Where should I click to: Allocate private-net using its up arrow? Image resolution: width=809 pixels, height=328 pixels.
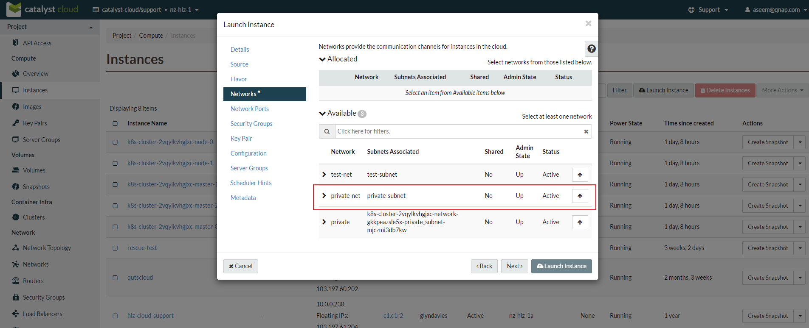(580, 196)
